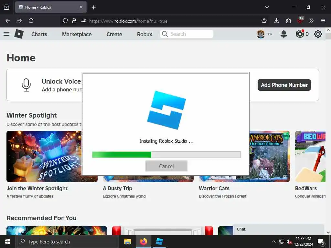Viewport: 331px width, 248px height.
Task: Click the Winter Spotlight section heading
Action: click(x=32, y=115)
